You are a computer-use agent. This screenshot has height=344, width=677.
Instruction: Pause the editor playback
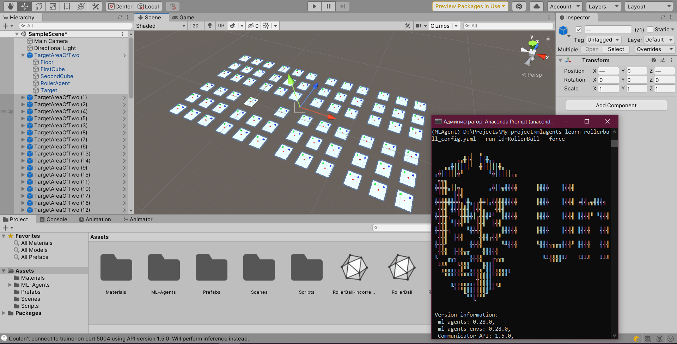328,6
